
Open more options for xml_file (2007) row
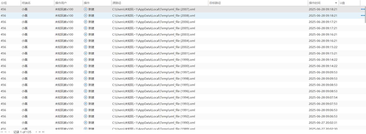point(363,9)
